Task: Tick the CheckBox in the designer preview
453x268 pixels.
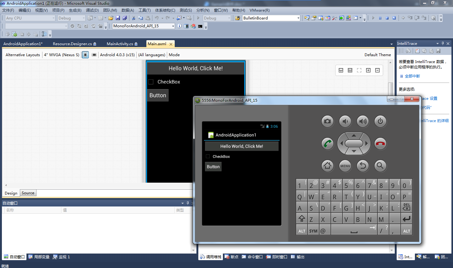Action: [x=151, y=82]
